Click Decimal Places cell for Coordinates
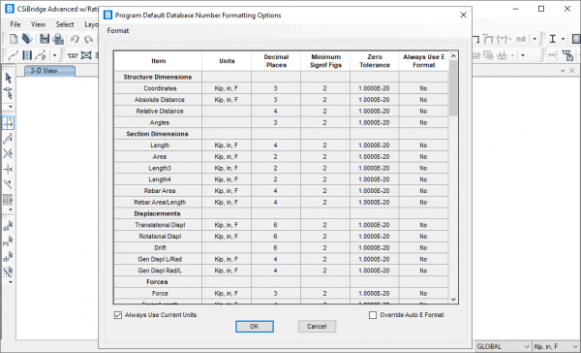The height and width of the screenshot is (353, 581). point(276,88)
